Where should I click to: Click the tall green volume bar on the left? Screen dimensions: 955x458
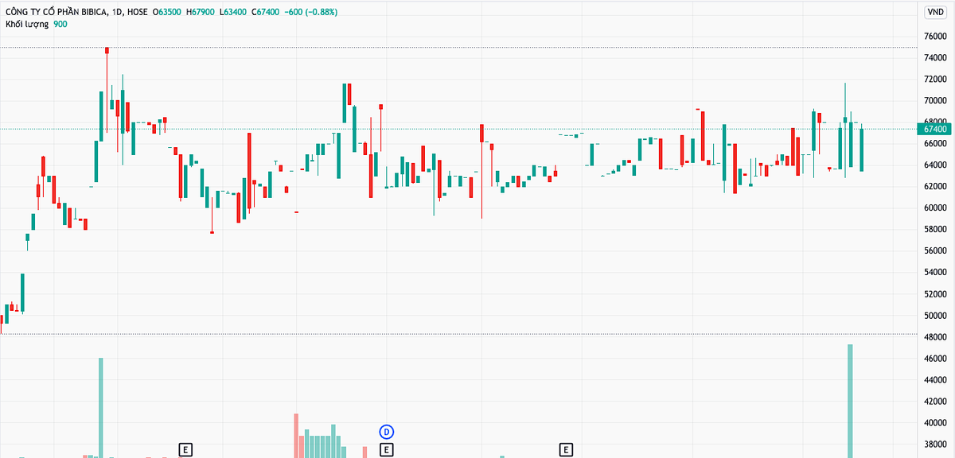101,407
